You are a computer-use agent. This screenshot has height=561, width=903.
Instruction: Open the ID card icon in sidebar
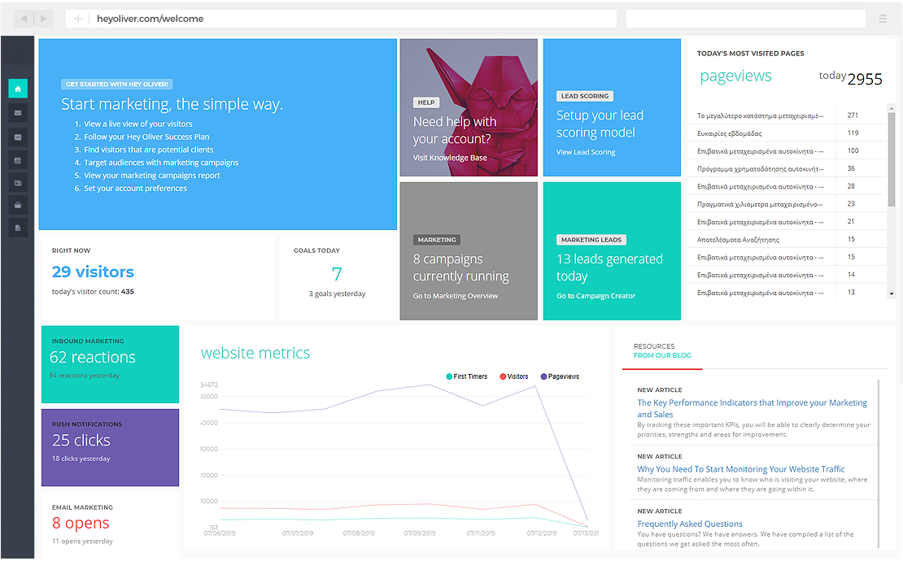click(x=18, y=183)
